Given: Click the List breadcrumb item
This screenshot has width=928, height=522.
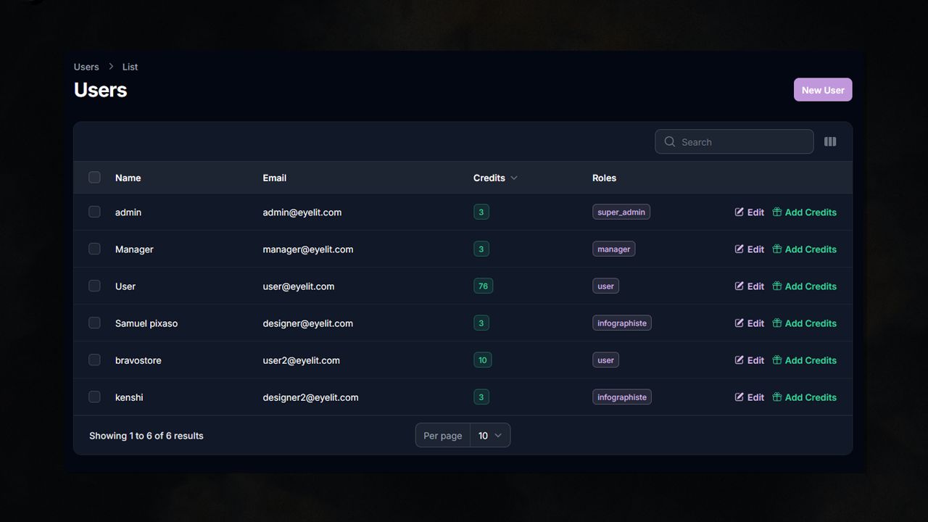Looking at the screenshot, I should click(x=130, y=67).
